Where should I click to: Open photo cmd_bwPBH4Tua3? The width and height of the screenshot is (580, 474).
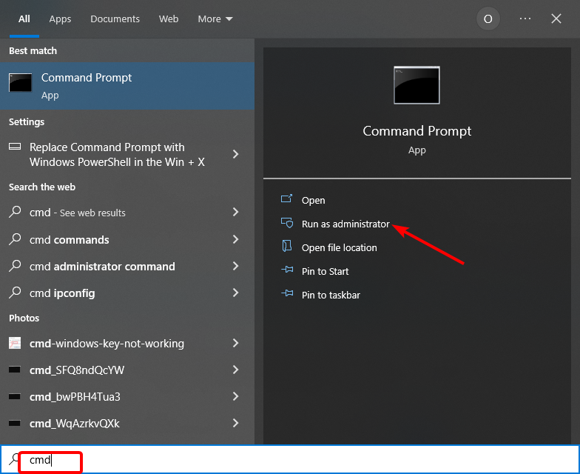coord(127,397)
